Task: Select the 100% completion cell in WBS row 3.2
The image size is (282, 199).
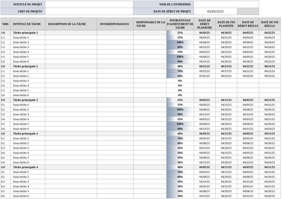Action: pyautogui.click(x=180, y=110)
